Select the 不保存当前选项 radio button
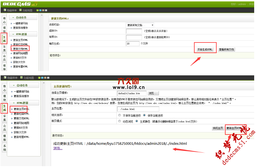Viewport: 257px width, 167px height. tap(119, 116)
